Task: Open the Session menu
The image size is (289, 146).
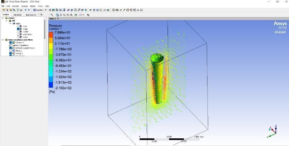Action: point(25,6)
